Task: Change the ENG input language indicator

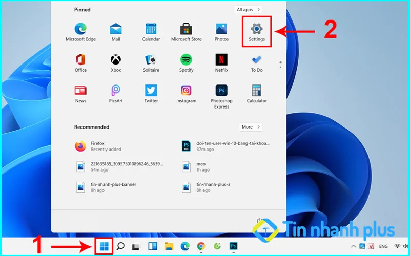Action: point(383,246)
